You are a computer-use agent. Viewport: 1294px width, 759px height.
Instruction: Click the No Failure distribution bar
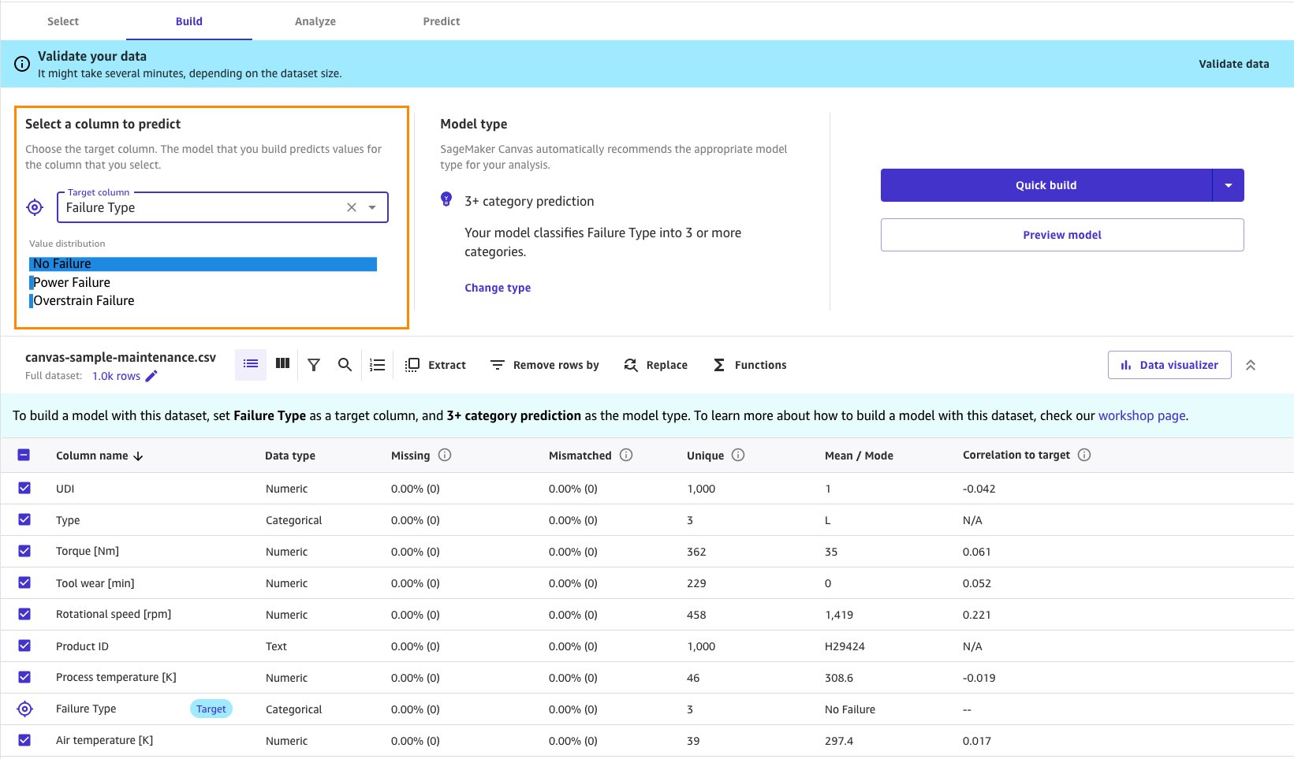coord(203,264)
